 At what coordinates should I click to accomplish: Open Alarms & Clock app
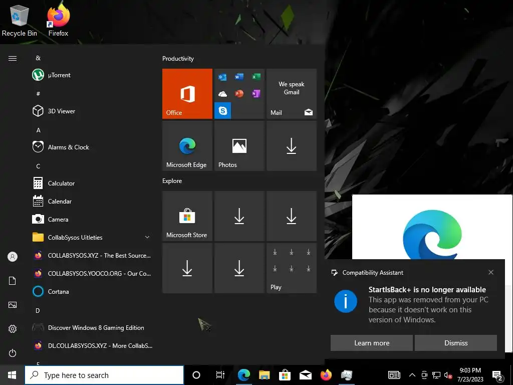92,147
